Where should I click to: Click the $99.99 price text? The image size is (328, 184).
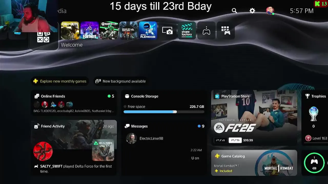[248, 140]
